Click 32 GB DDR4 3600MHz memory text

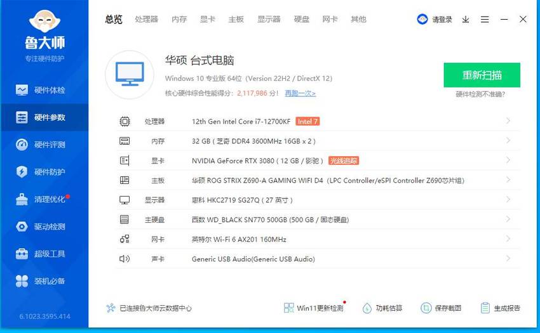click(253, 141)
